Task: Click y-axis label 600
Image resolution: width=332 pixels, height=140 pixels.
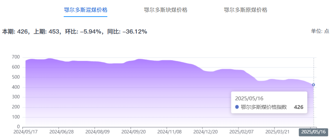Action: pos(16,67)
